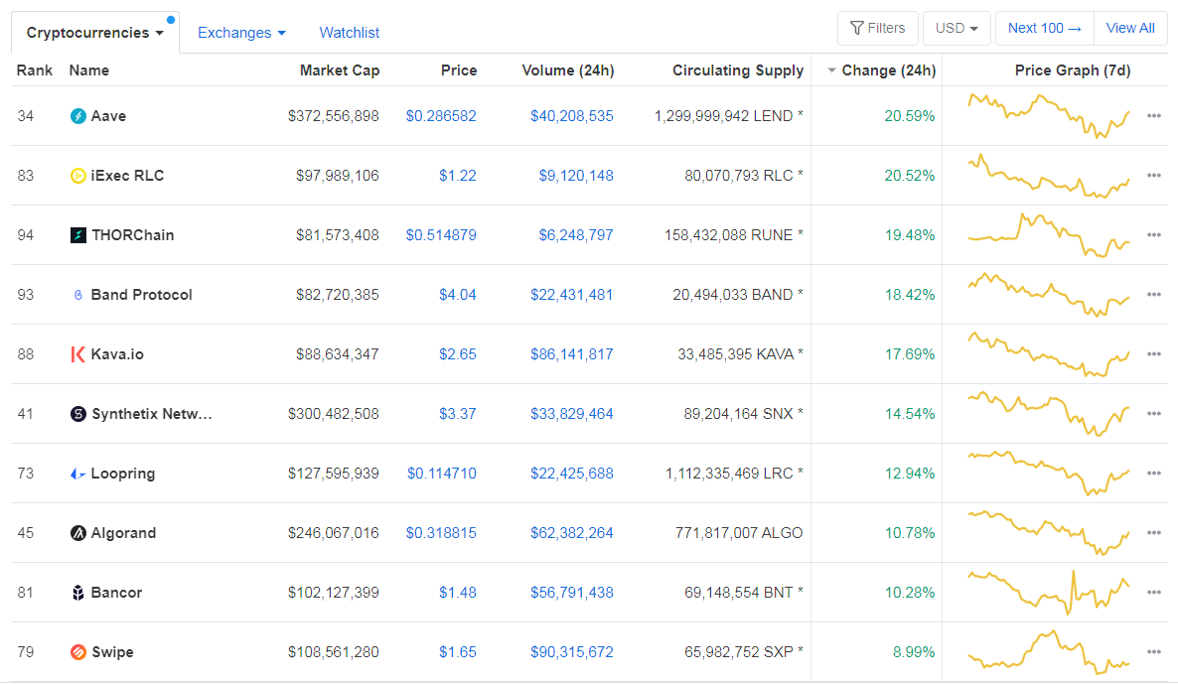Click iExec RLC change value 20.52%
The width and height of the screenshot is (1178, 684).
coord(909,176)
